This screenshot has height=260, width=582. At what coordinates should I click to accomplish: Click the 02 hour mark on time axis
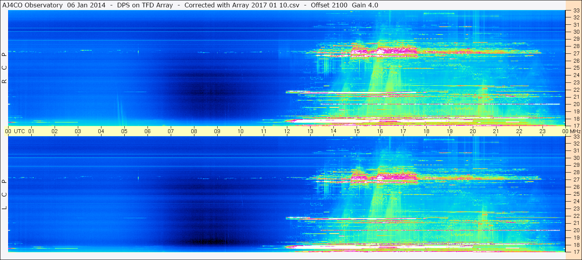point(55,131)
